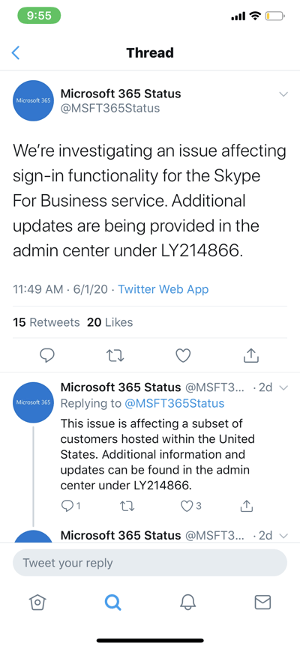Expand options chevron on first reply tweet
Image resolution: width=300 pixels, height=649 pixels.
coord(283,388)
